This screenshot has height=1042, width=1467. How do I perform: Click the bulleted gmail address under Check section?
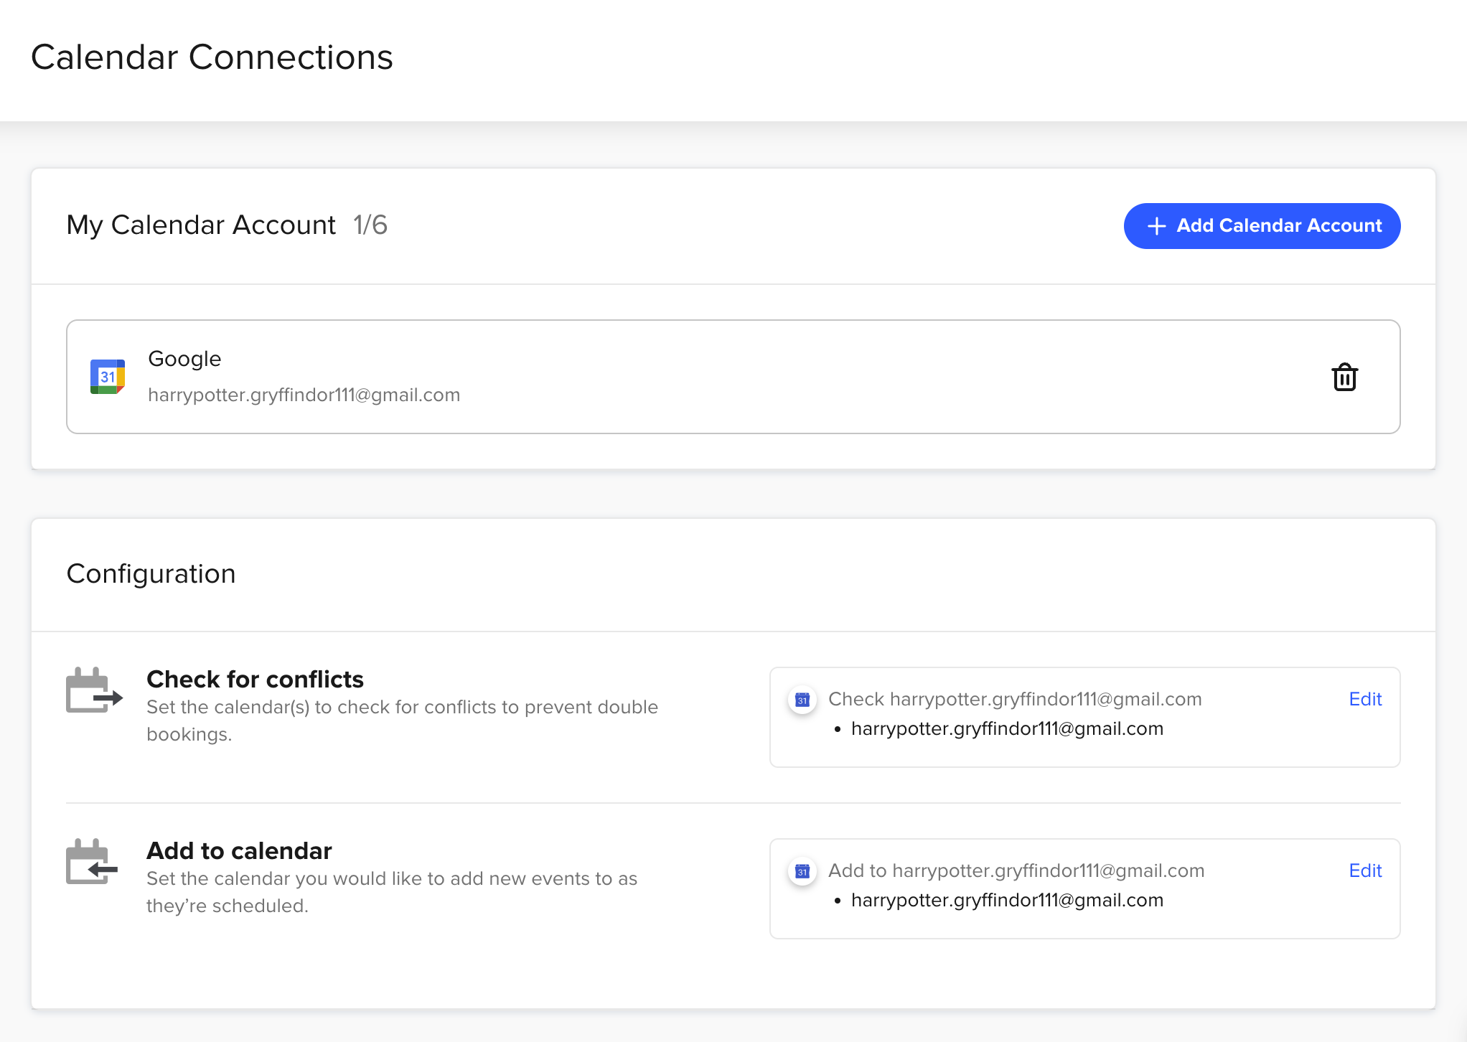click(x=1007, y=728)
